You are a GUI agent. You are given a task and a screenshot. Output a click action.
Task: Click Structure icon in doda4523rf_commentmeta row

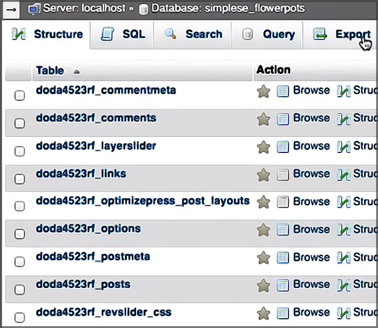[344, 91]
